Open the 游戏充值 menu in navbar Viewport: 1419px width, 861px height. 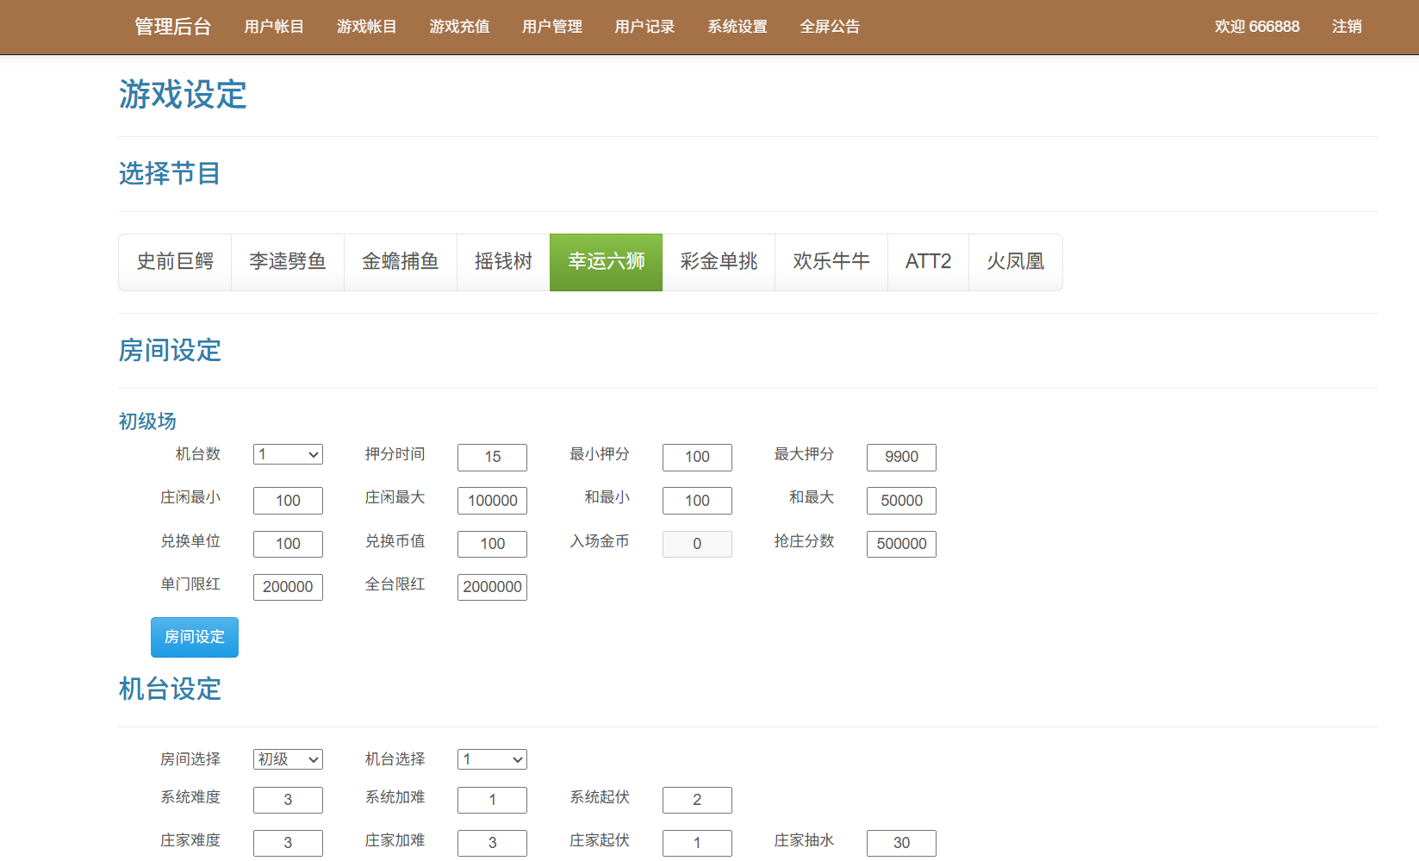[x=459, y=27]
